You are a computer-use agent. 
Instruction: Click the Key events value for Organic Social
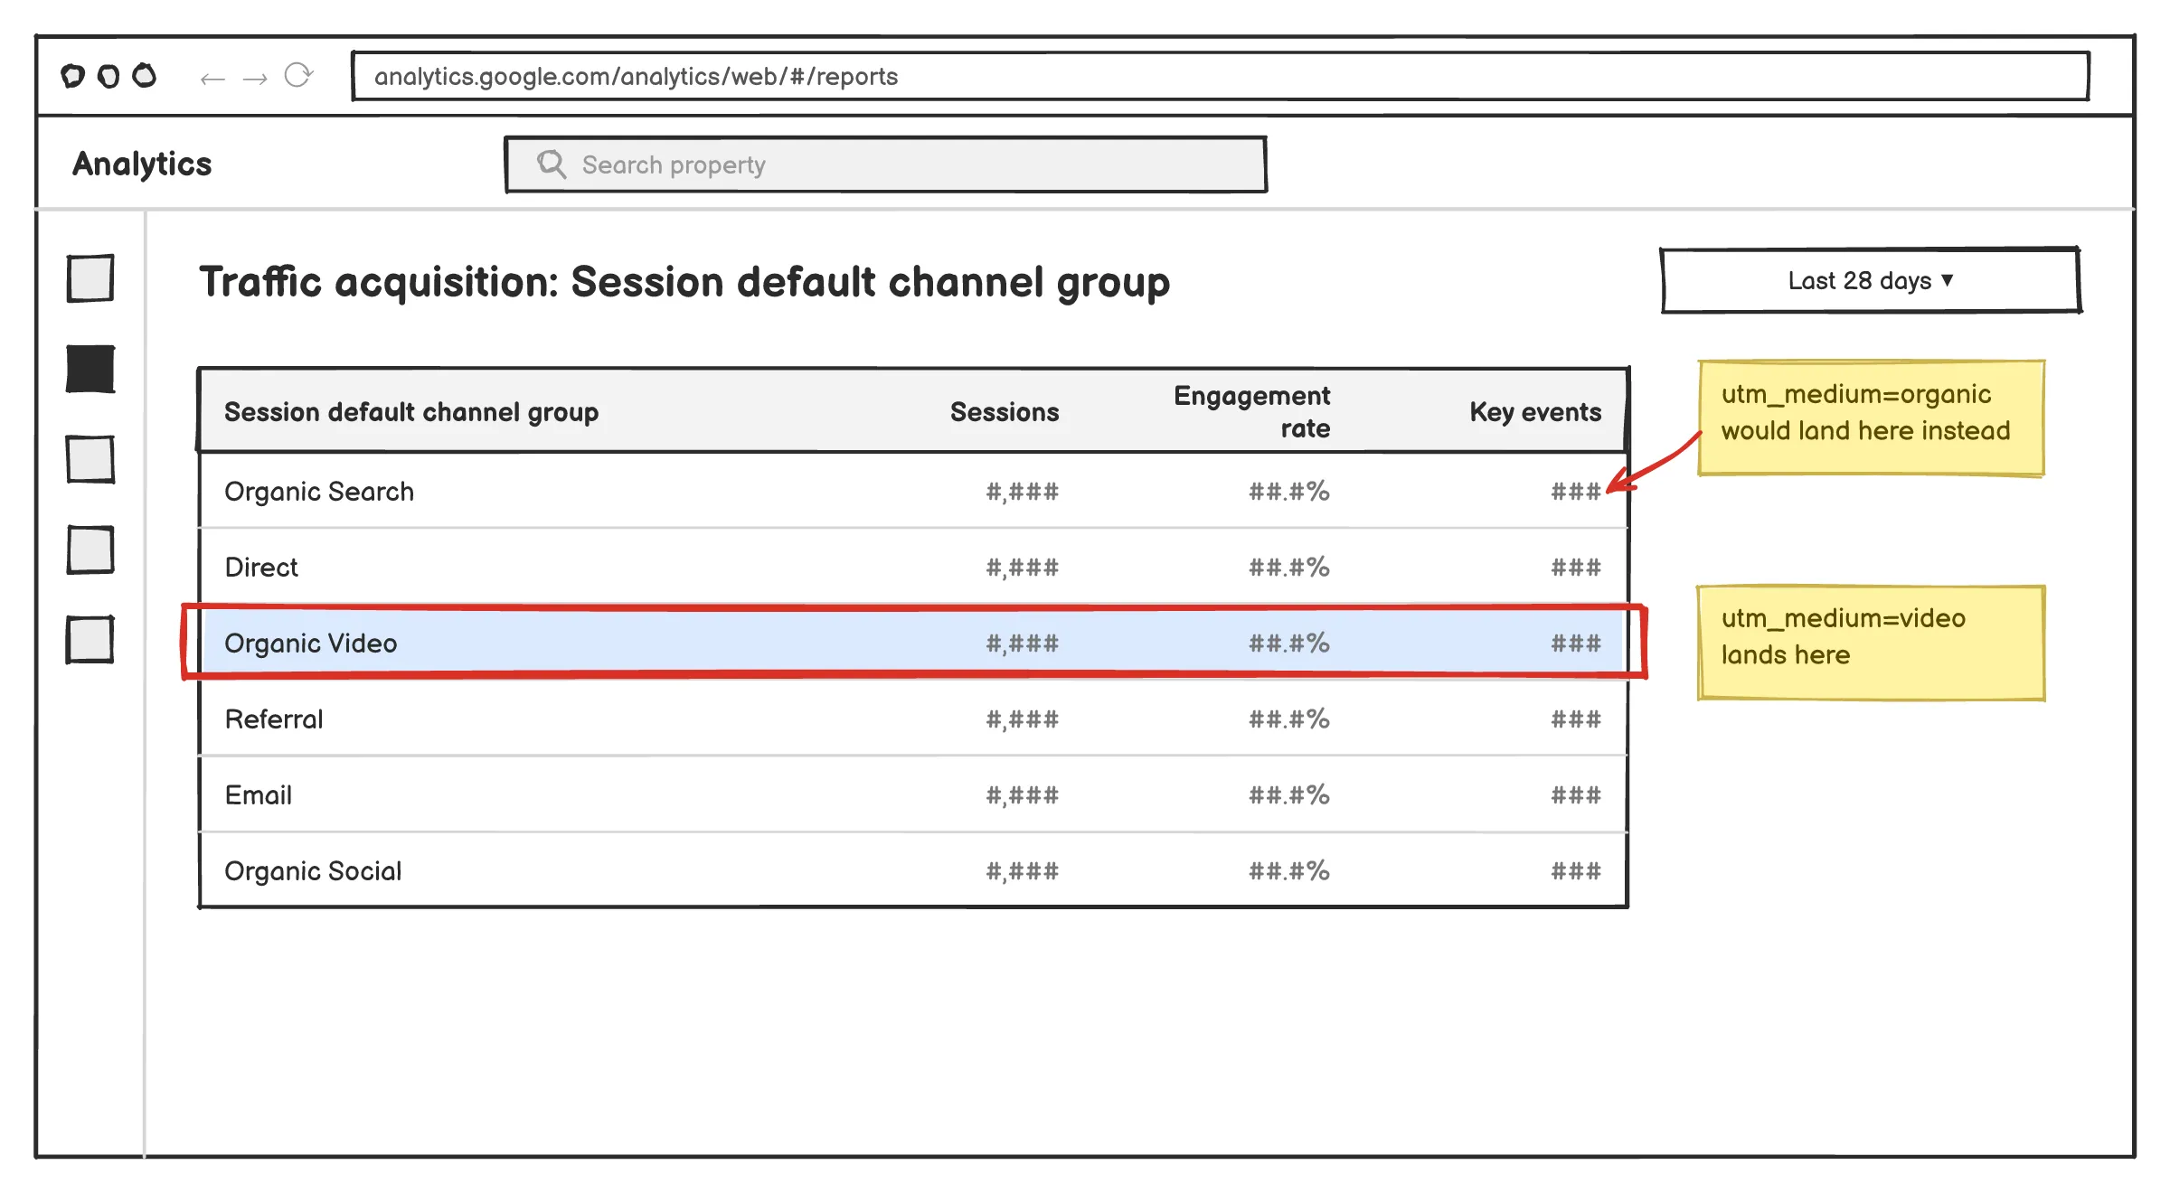[1577, 871]
